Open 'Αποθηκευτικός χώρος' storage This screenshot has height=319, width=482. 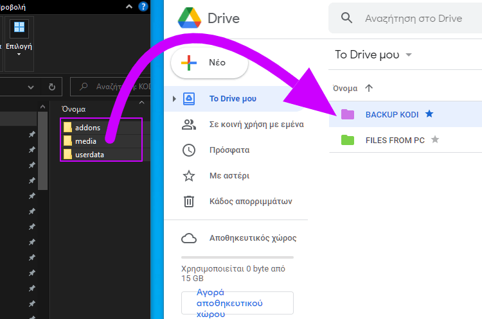point(253,238)
